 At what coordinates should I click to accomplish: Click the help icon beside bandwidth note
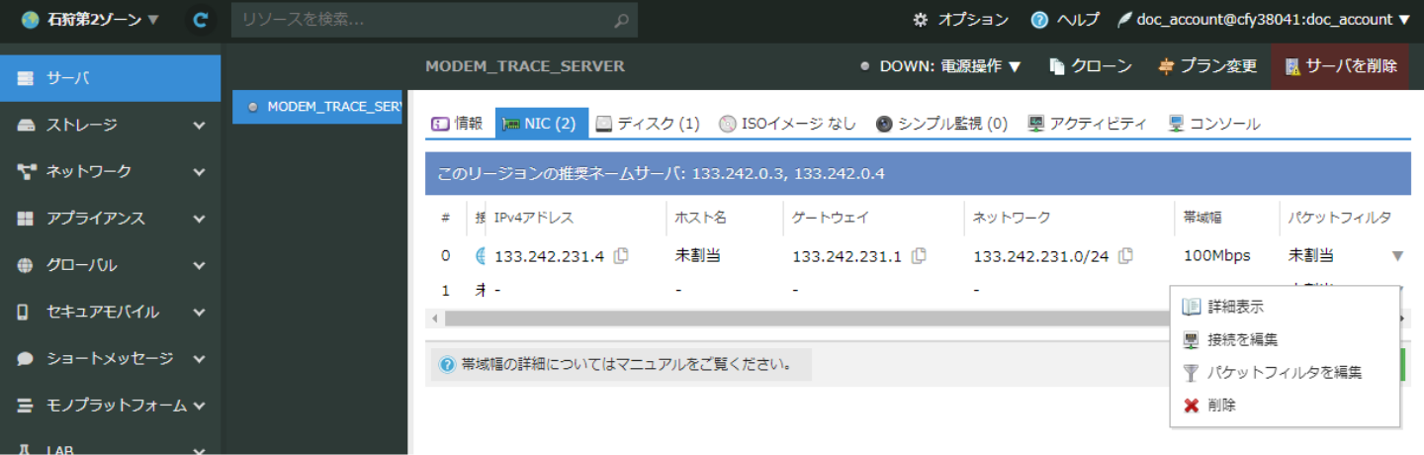click(x=447, y=364)
